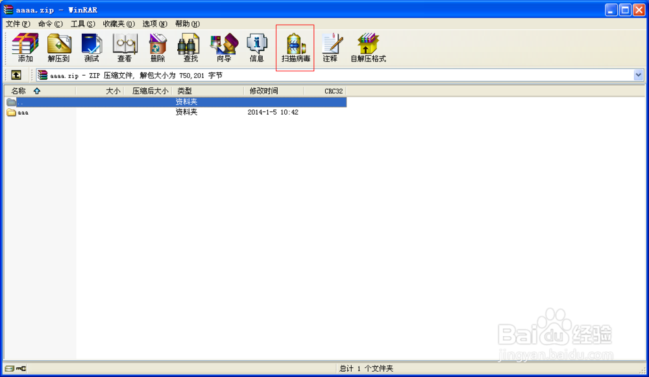
Task: Open the 查看 (View) tool
Action: [x=125, y=47]
